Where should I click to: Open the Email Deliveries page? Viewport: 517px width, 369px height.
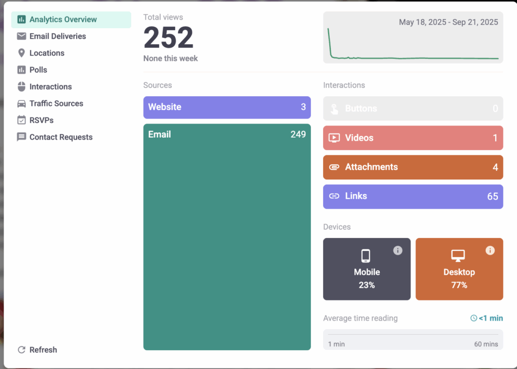point(58,36)
